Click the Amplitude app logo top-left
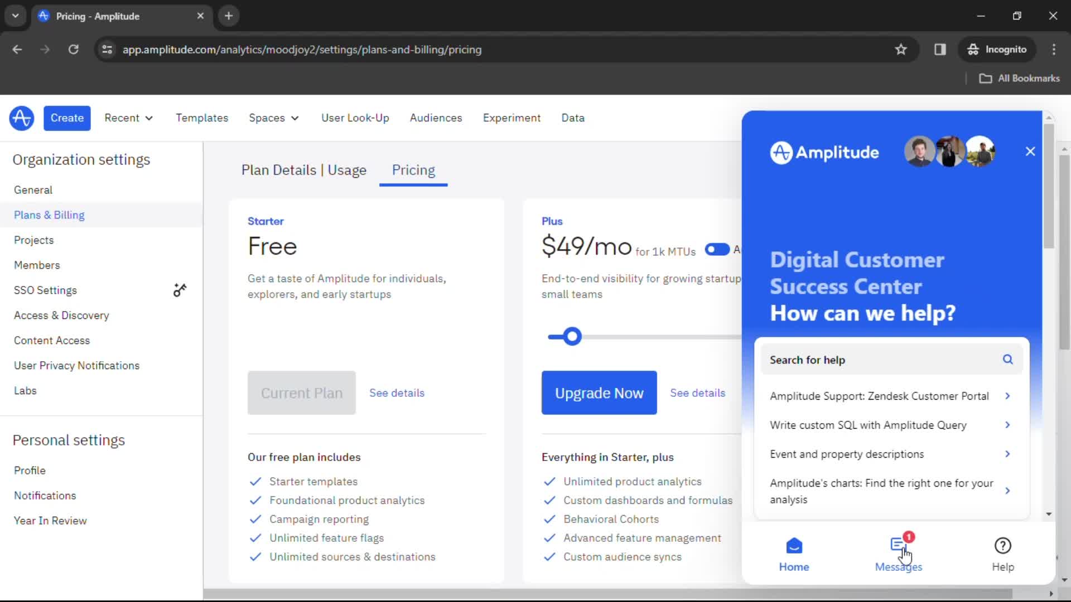Viewport: 1071px width, 602px height. pos(22,118)
